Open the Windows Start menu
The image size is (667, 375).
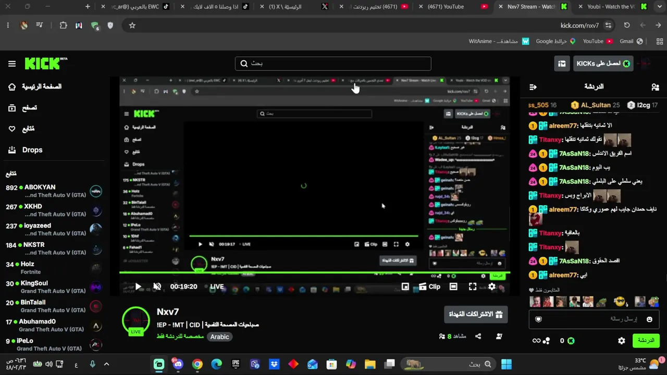click(x=506, y=364)
